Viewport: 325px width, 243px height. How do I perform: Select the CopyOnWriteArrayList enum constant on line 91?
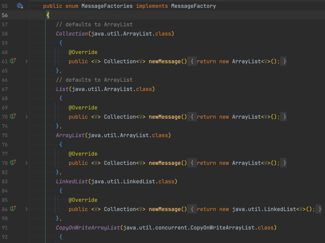tap(88, 228)
